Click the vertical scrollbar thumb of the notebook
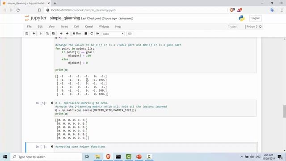The height and width of the screenshot is (161, 286). (284, 111)
